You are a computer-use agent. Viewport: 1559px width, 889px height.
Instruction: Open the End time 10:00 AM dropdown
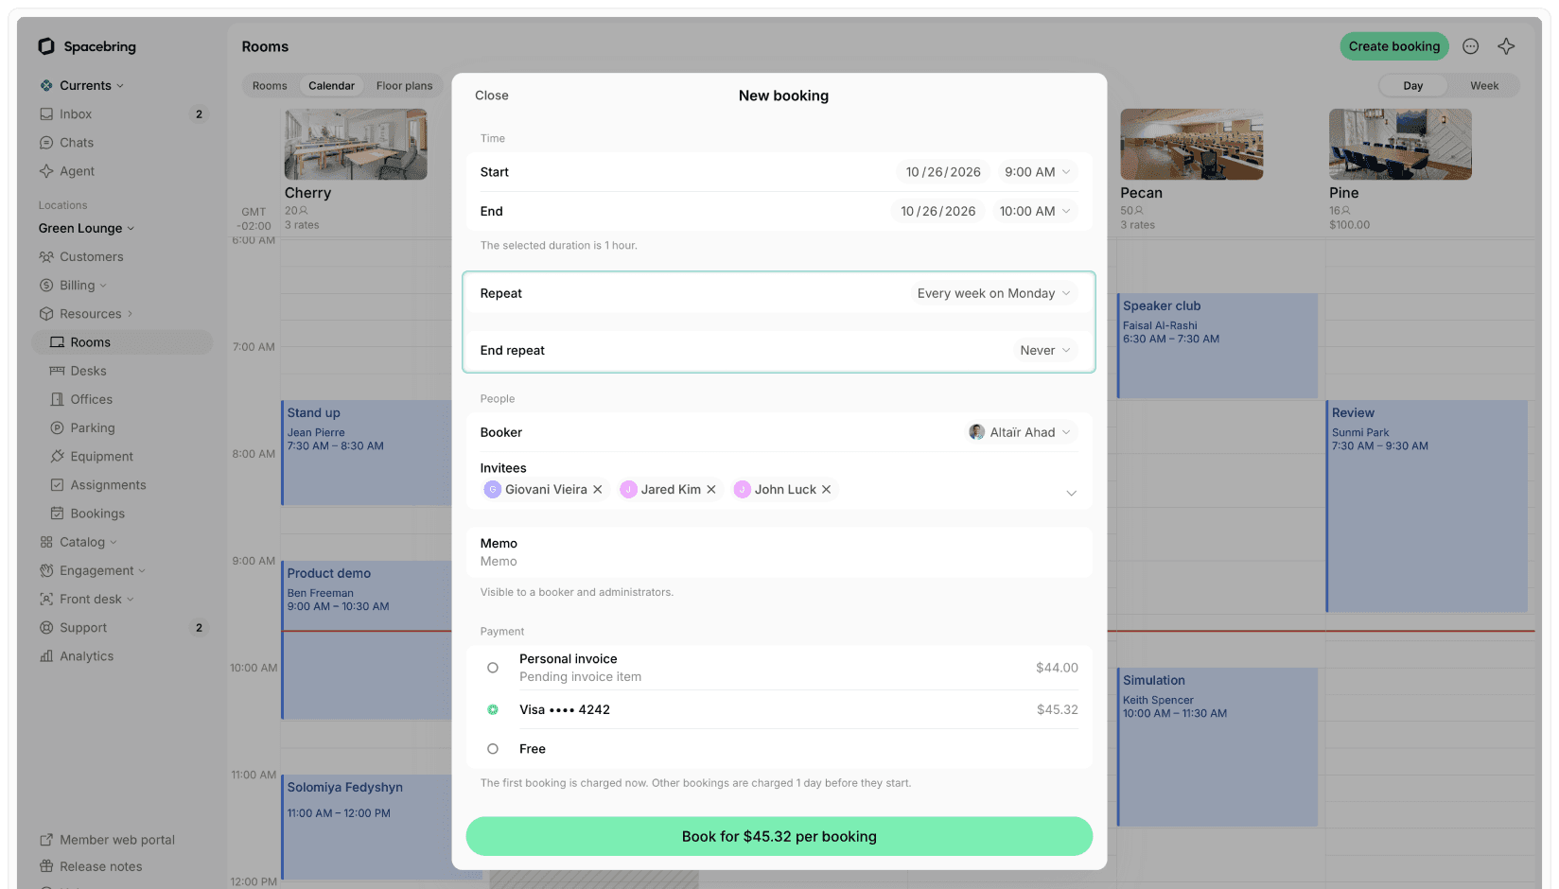1035,211
